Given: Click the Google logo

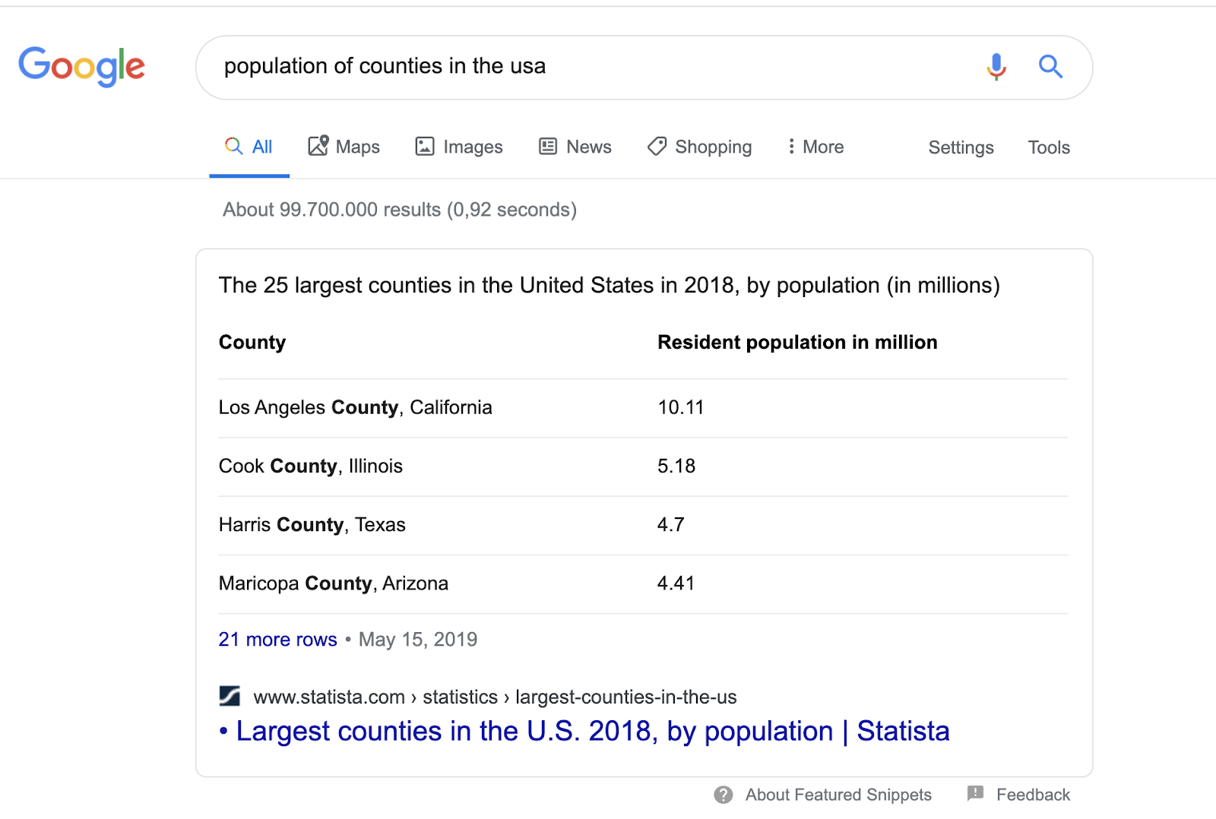Looking at the screenshot, I should (81, 66).
